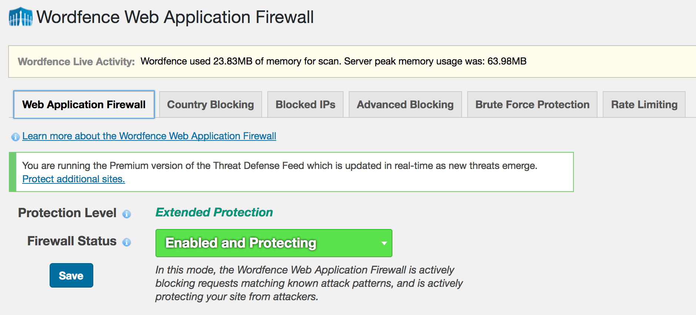
Task: Click the Wordfence Live Activity label
Action: click(76, 62)
